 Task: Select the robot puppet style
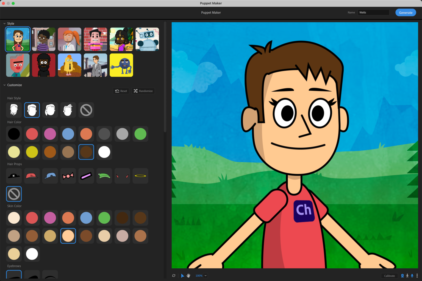(x=147, y=39)
